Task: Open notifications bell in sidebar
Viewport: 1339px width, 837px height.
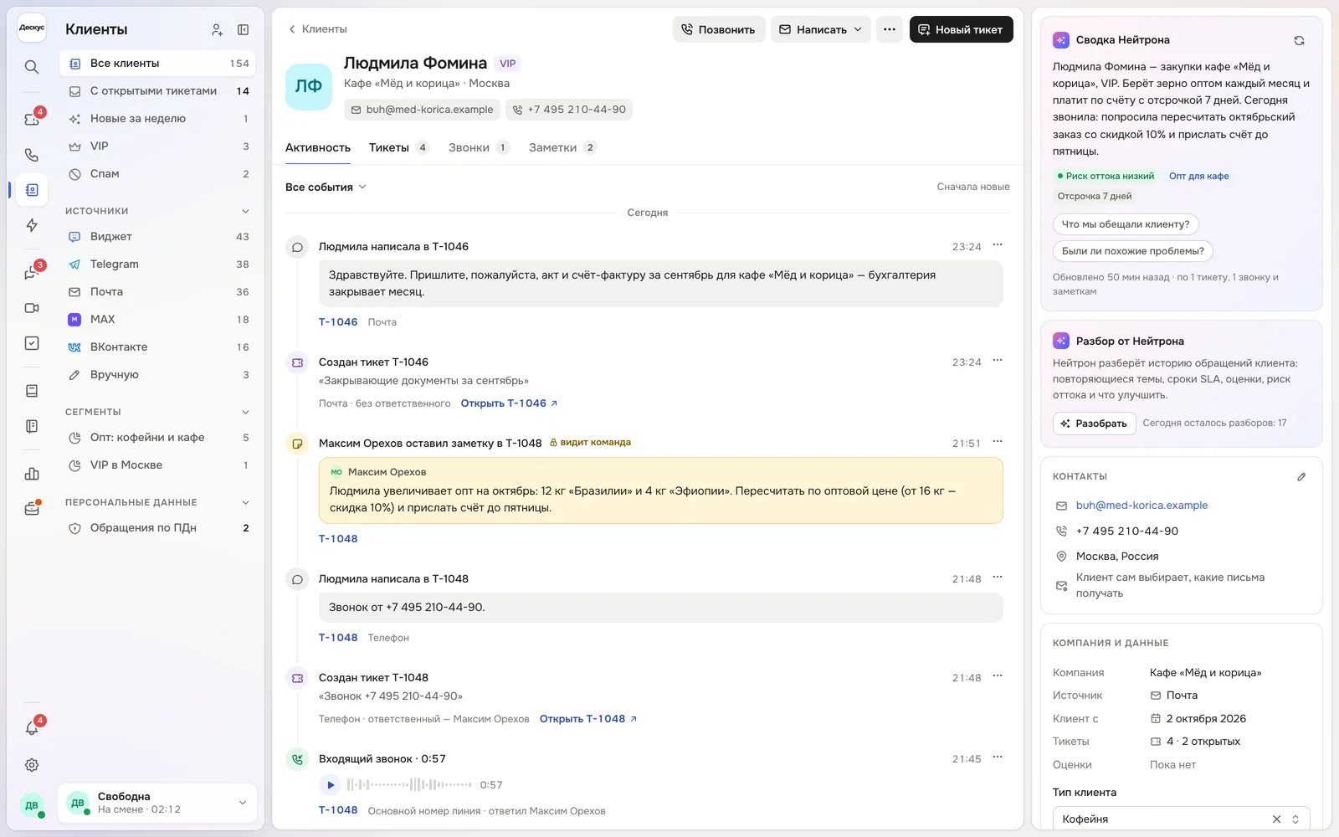Action: (x=32, y=728)
